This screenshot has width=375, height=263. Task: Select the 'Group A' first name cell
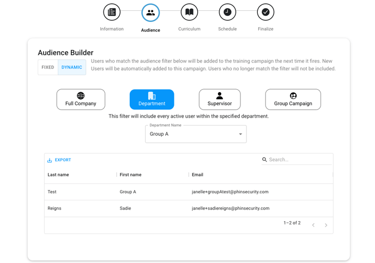128,192
